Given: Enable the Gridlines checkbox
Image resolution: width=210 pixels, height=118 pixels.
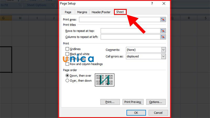Looking at the screenshot, I should click(67, 49).
